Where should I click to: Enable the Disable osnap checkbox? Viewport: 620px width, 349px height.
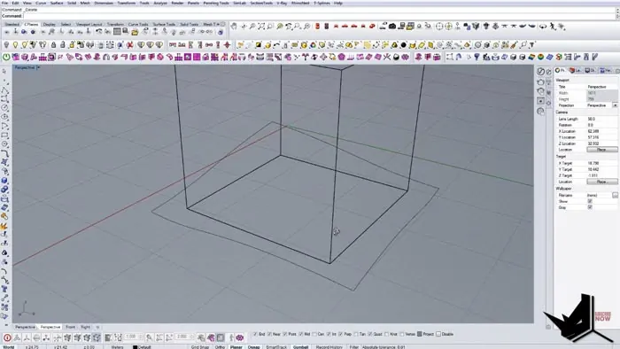[x=438, y=334]
